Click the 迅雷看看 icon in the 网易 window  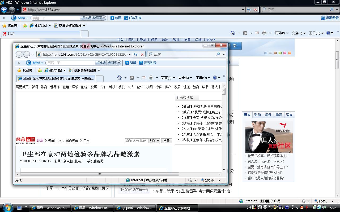click(x=323, y=18)
